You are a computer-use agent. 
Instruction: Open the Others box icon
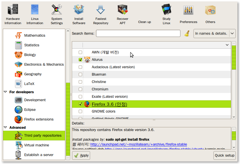pyautogui.click(x=210, y=10)
